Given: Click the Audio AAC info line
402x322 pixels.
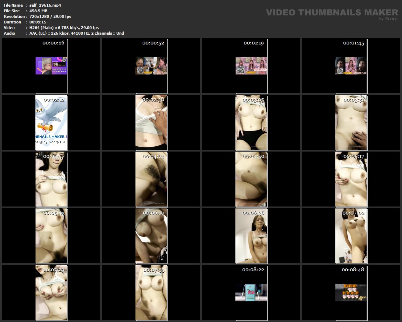Looking at the screenshot, I should (77, 33).
